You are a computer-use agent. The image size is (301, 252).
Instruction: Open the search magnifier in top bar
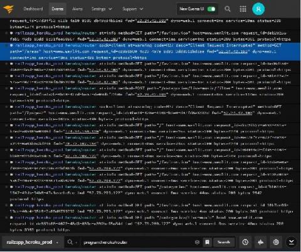pyautogui.click(x=228, y=9)
